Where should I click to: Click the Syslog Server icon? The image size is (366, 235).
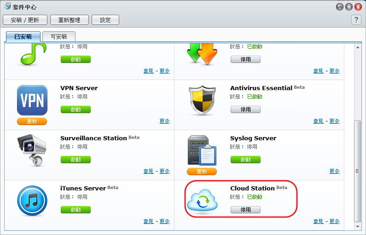202,150
